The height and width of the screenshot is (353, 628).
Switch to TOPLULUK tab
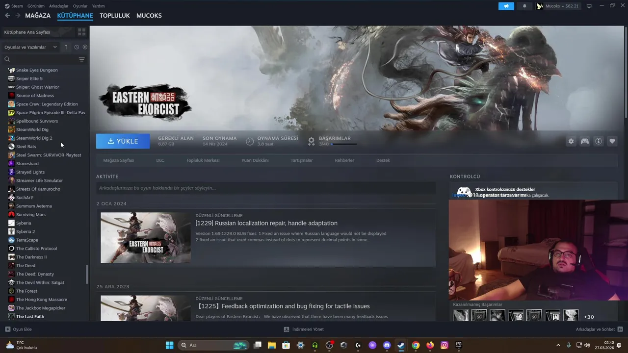[114, 16]
